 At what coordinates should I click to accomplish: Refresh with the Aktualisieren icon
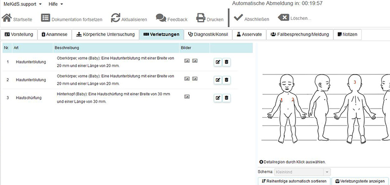116,18
